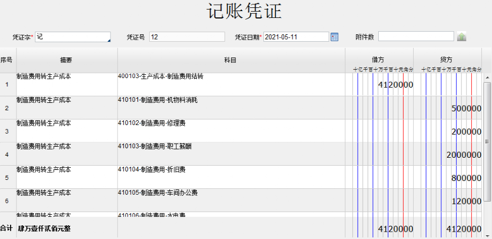Click the empty 附件数 input field
Viewport: 492px width, 239px height.
pyautogui.click(x=416, y=36)
